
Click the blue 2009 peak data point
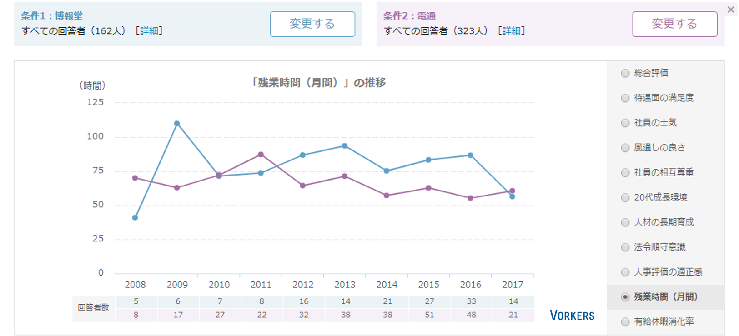(177, 124)
